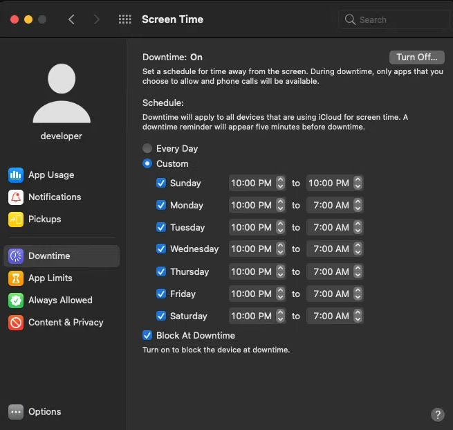This screenshot has width=453, height=430.
Task: Select the Every Day radio button
Action: tap(147, 148)
